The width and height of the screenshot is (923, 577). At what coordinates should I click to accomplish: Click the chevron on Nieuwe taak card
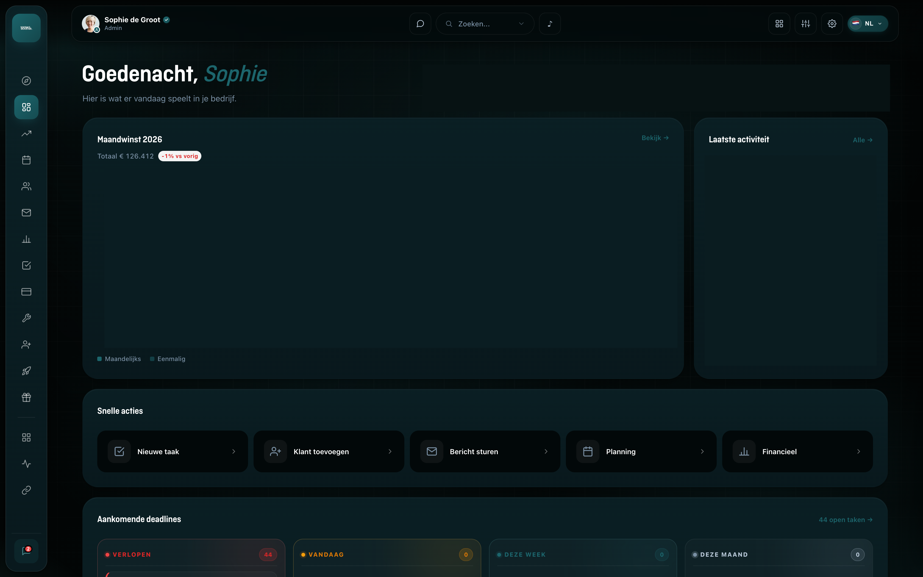click(x=234, y=451)
